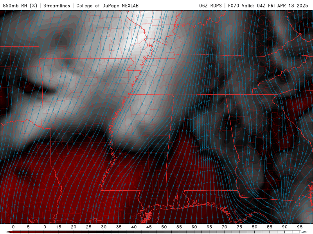Click 'College of DuPage NEXLAB' text
Viewport: 313px width, 234px height.
[107, 5]
